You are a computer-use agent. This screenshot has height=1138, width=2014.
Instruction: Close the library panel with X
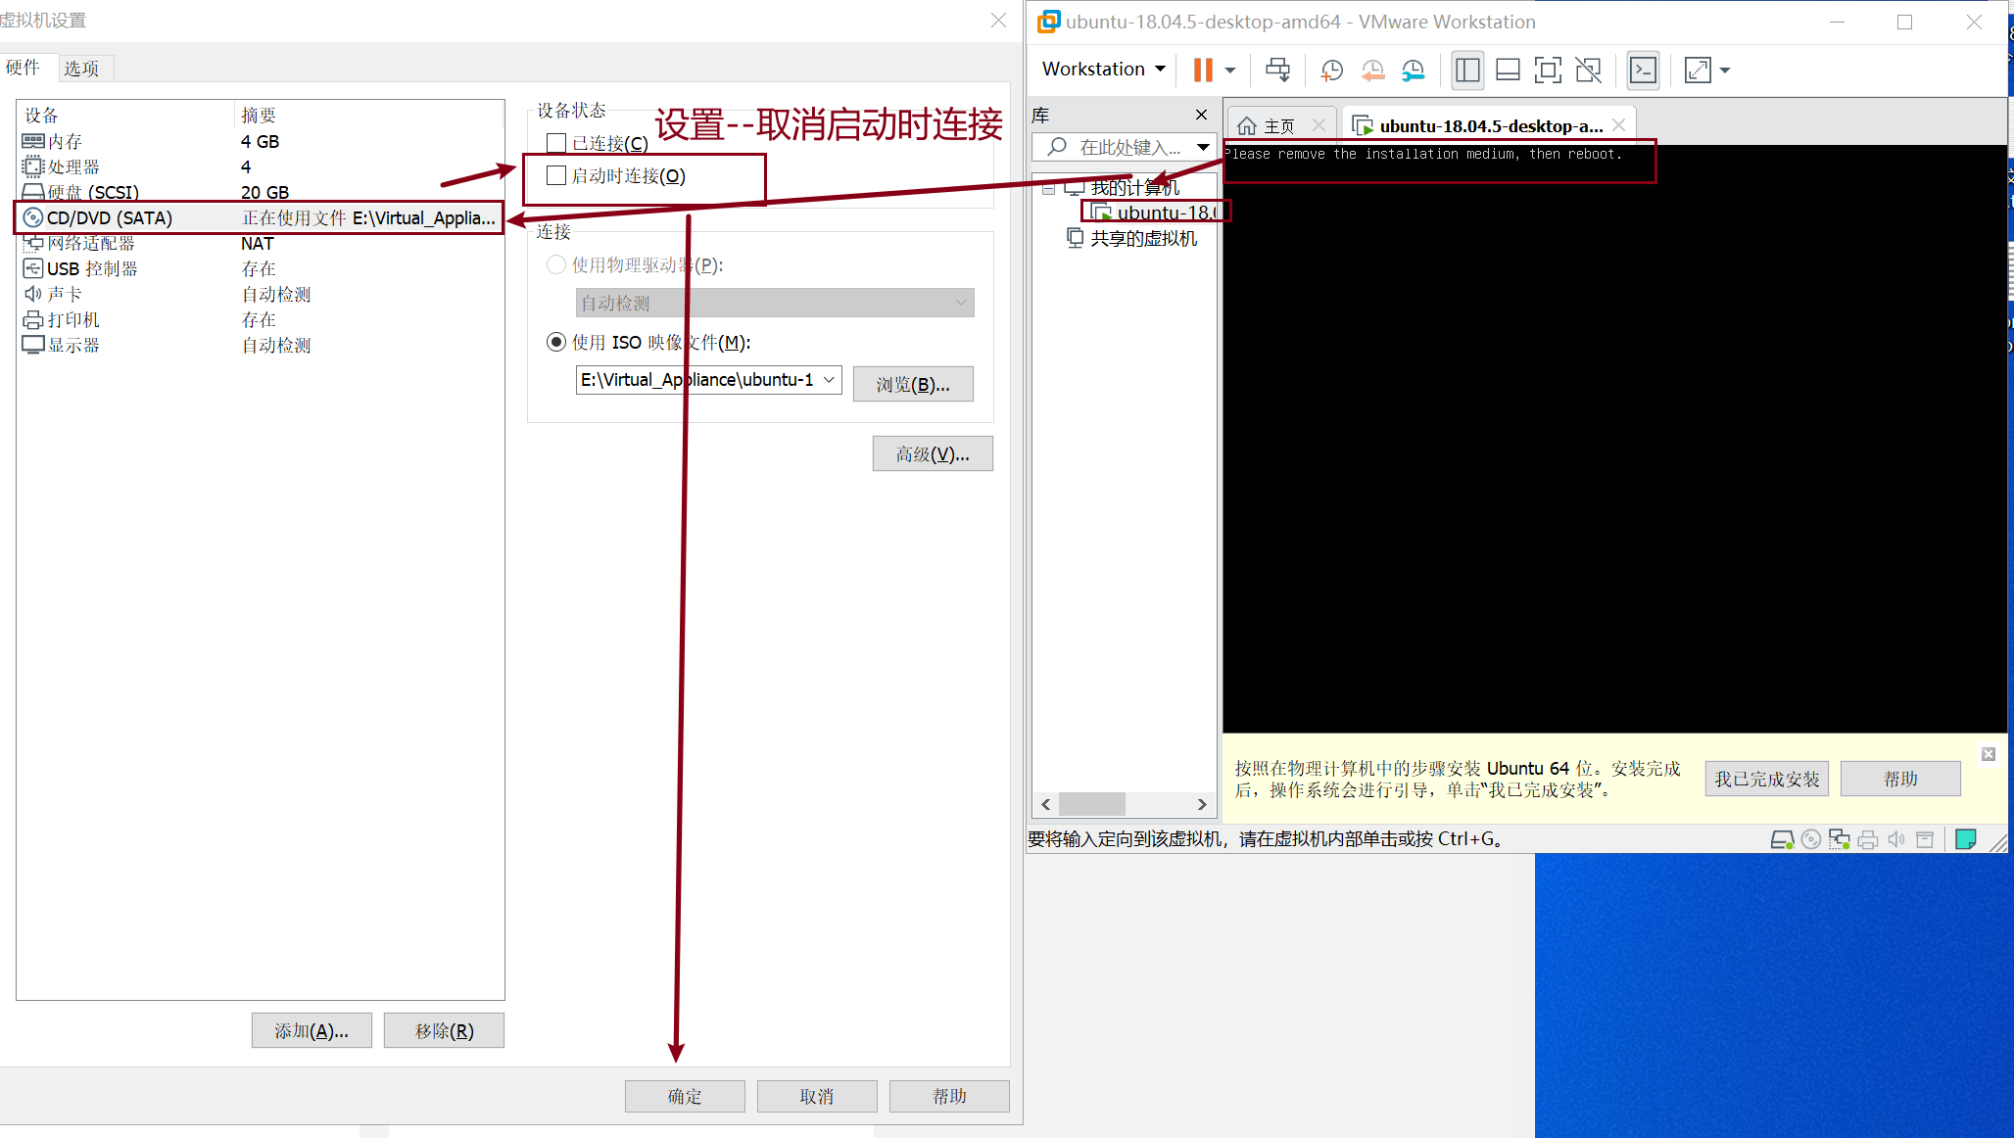(1201, 115)
